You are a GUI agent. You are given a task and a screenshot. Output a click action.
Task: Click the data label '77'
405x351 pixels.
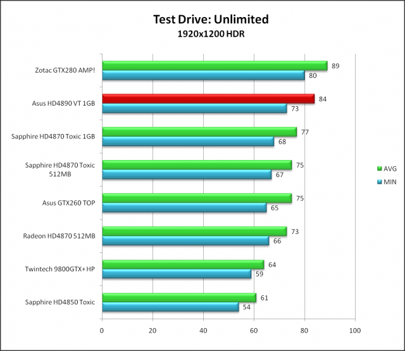pyautogui.click(x=305, y=132)
